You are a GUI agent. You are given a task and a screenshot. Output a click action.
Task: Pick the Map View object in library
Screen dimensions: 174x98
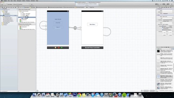165,88
